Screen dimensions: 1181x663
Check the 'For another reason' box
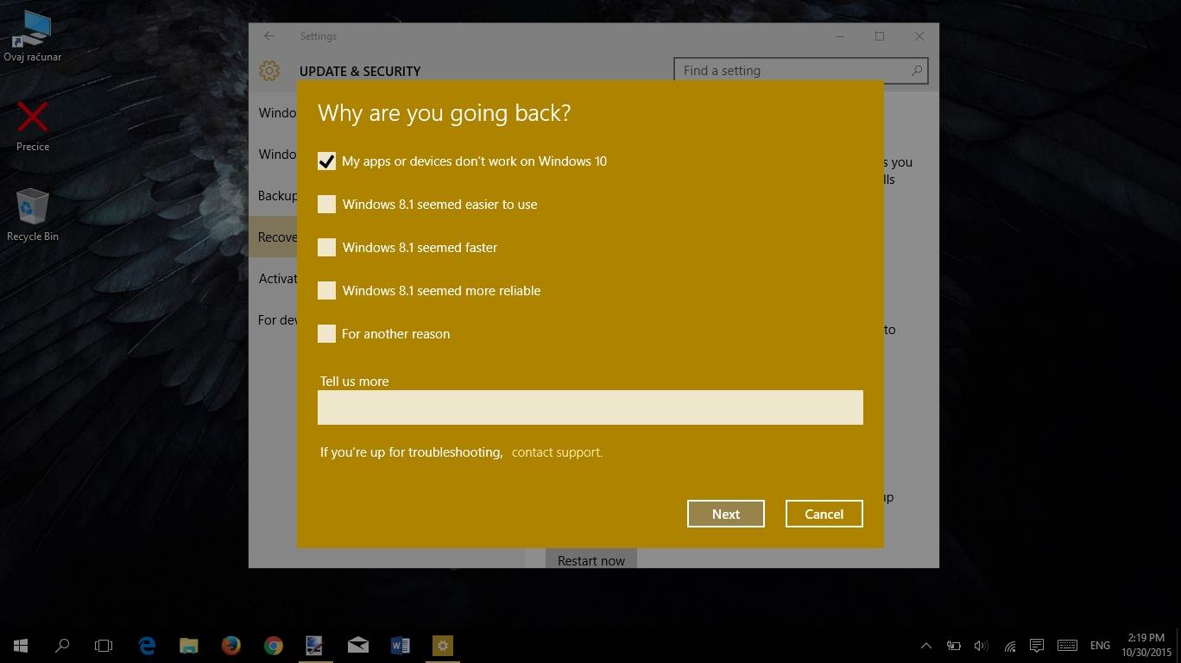[326, 334]
